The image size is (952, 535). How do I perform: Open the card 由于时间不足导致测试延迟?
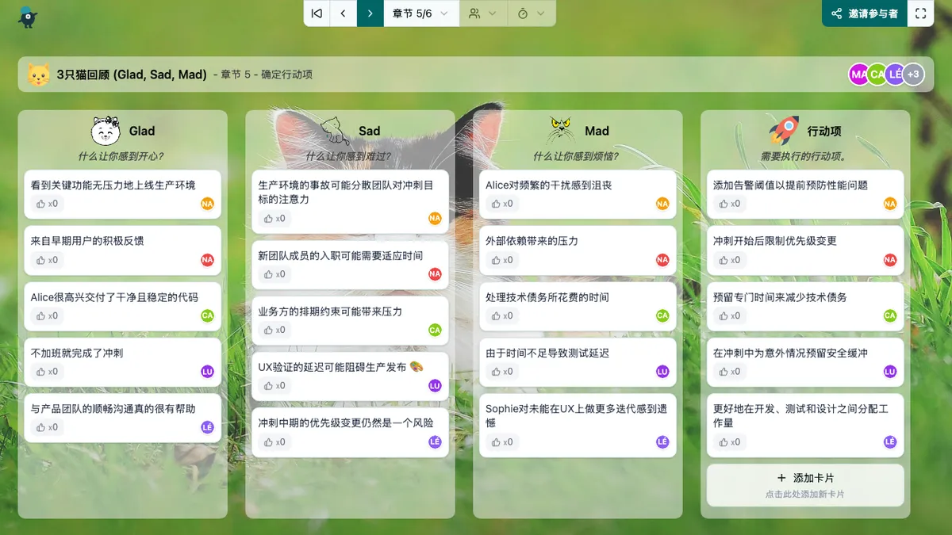click(547, 353)
